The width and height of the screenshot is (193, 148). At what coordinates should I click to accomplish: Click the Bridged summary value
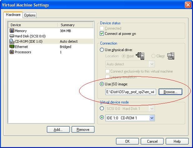pos(65,47)
